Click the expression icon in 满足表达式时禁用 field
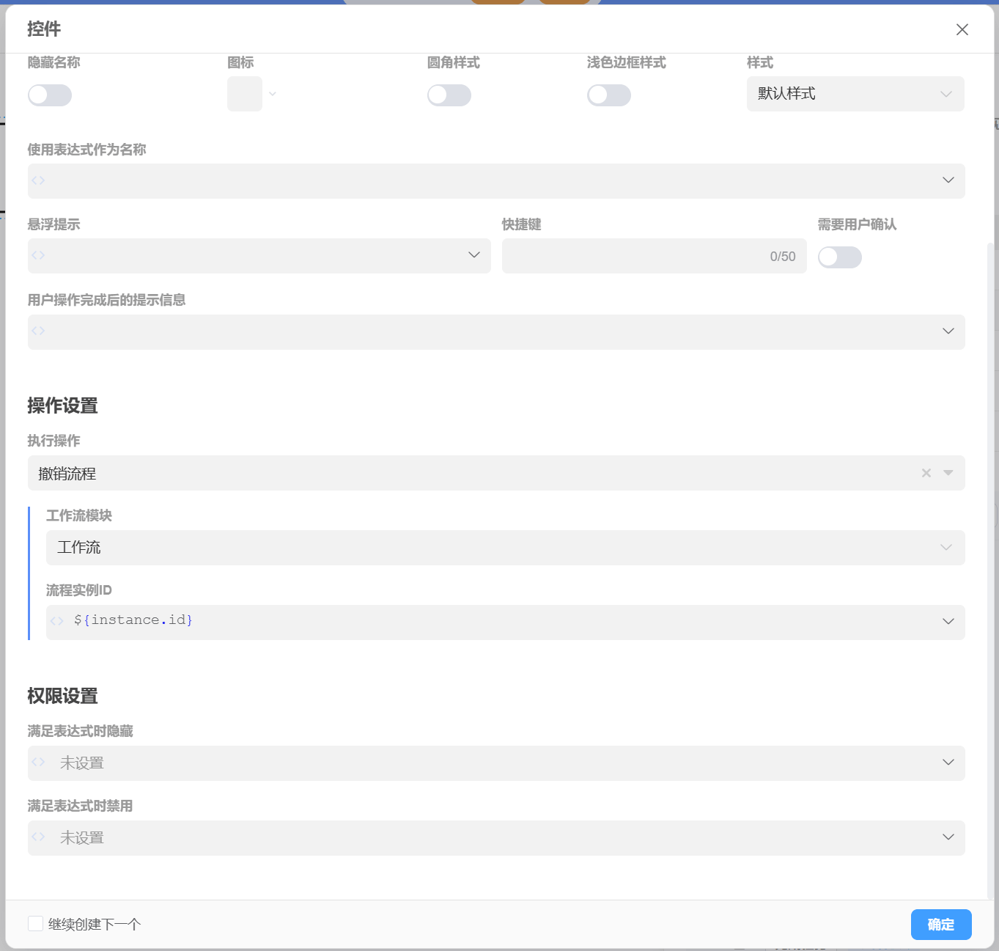 pyautogui.click(x=39, y=837)
